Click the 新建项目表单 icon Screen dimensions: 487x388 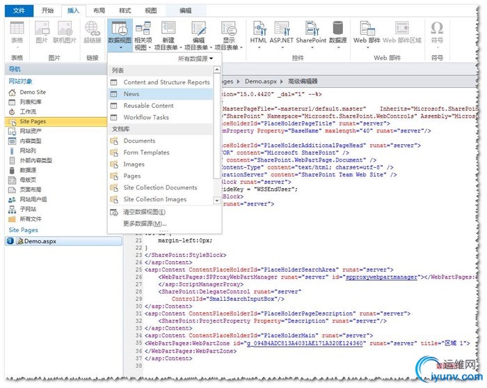pyautogui.click(x=168, y=29)
